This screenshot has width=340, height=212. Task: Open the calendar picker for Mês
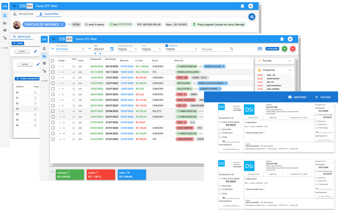(x=112, y=49)
